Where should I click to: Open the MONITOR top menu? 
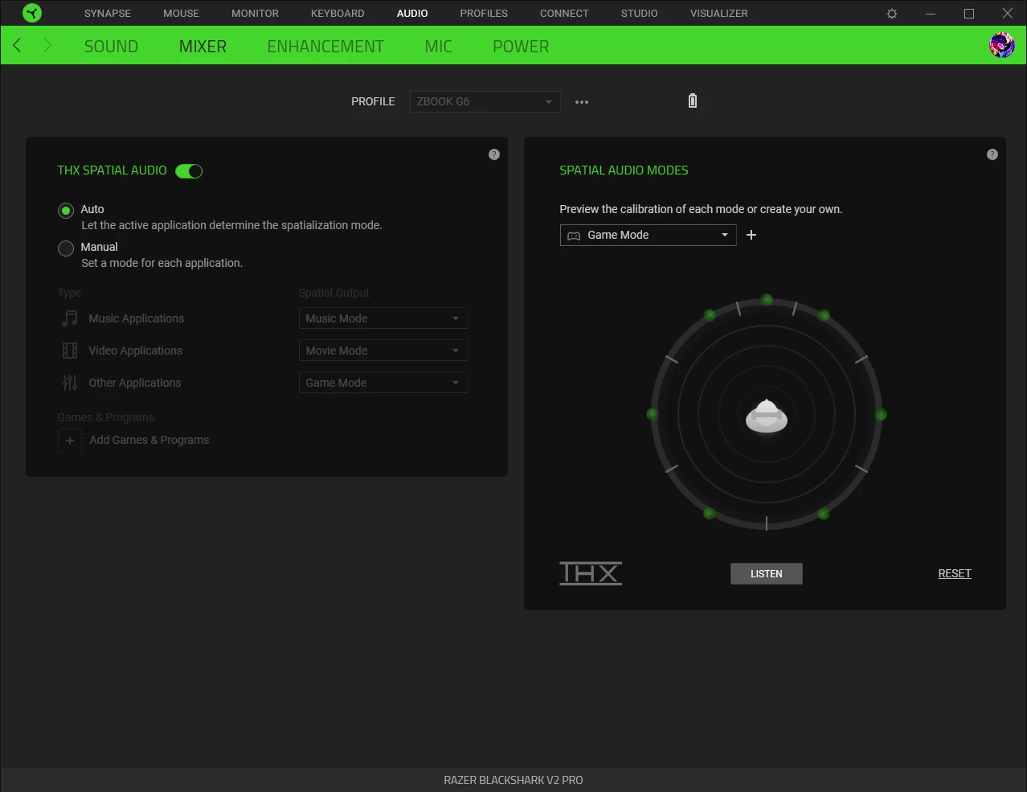click(255, 14)
